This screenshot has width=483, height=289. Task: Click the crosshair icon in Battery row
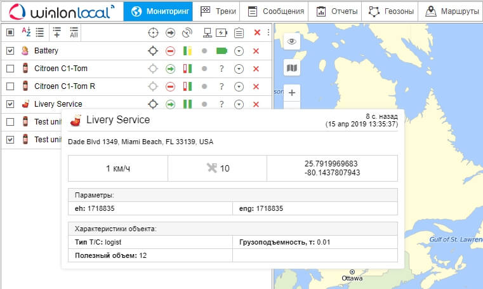click(152, 51)
